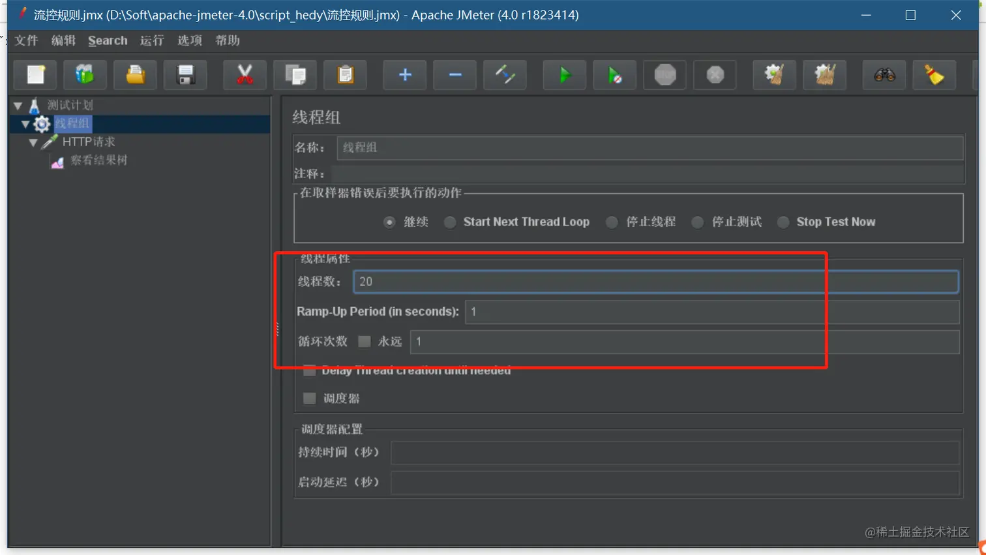This screenshot has height=555, width=986.
Task: Collapse the HTTP请求 tree node arrow
Action: (33, 142)
